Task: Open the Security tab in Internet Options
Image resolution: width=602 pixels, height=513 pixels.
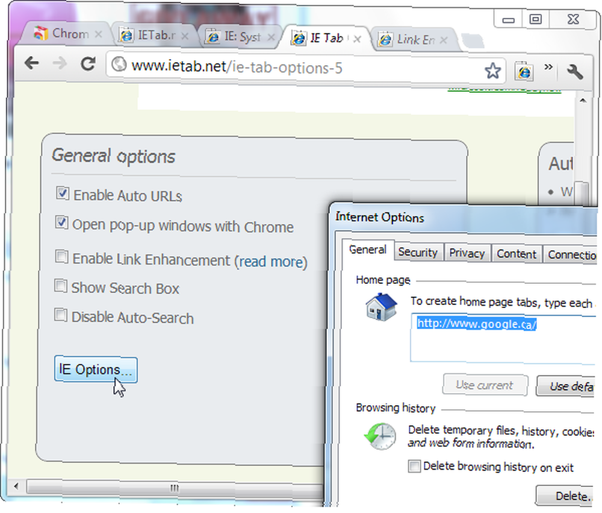Action: click(x=418, y=252)
